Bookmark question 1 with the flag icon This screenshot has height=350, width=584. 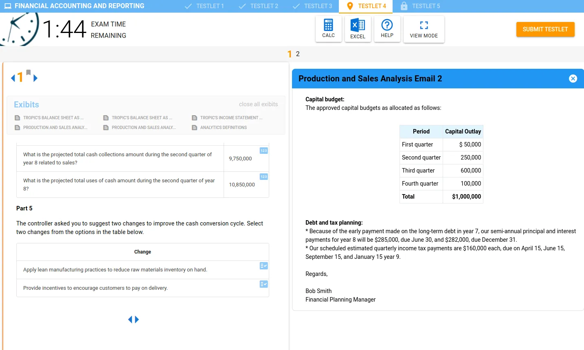pos(29,72)
